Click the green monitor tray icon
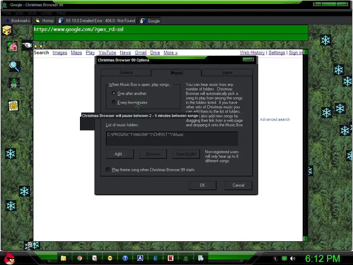 pos(284,258)
